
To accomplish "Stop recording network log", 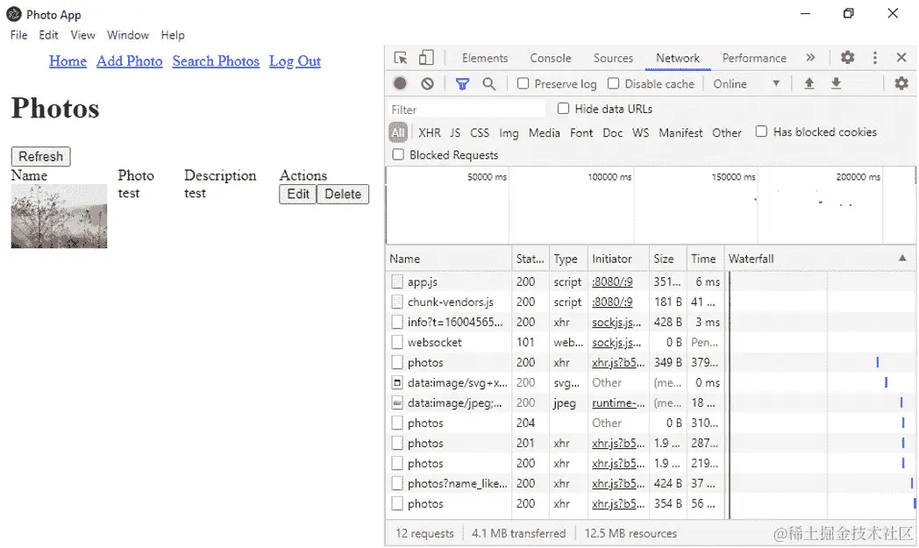I will (400, 84).
